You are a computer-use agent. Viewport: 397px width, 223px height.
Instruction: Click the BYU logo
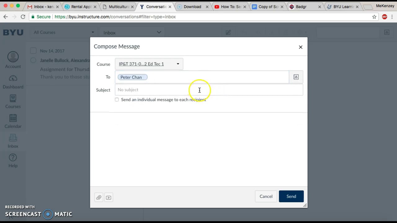click(x=13, y=32)
